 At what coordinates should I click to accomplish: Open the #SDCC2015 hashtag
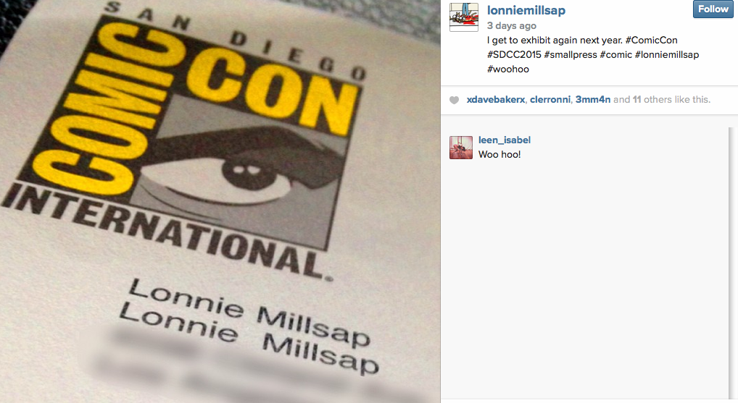514,54
